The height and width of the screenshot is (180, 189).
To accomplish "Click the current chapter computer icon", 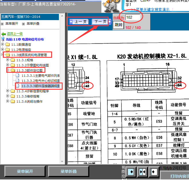I will (x=3, y=39).
